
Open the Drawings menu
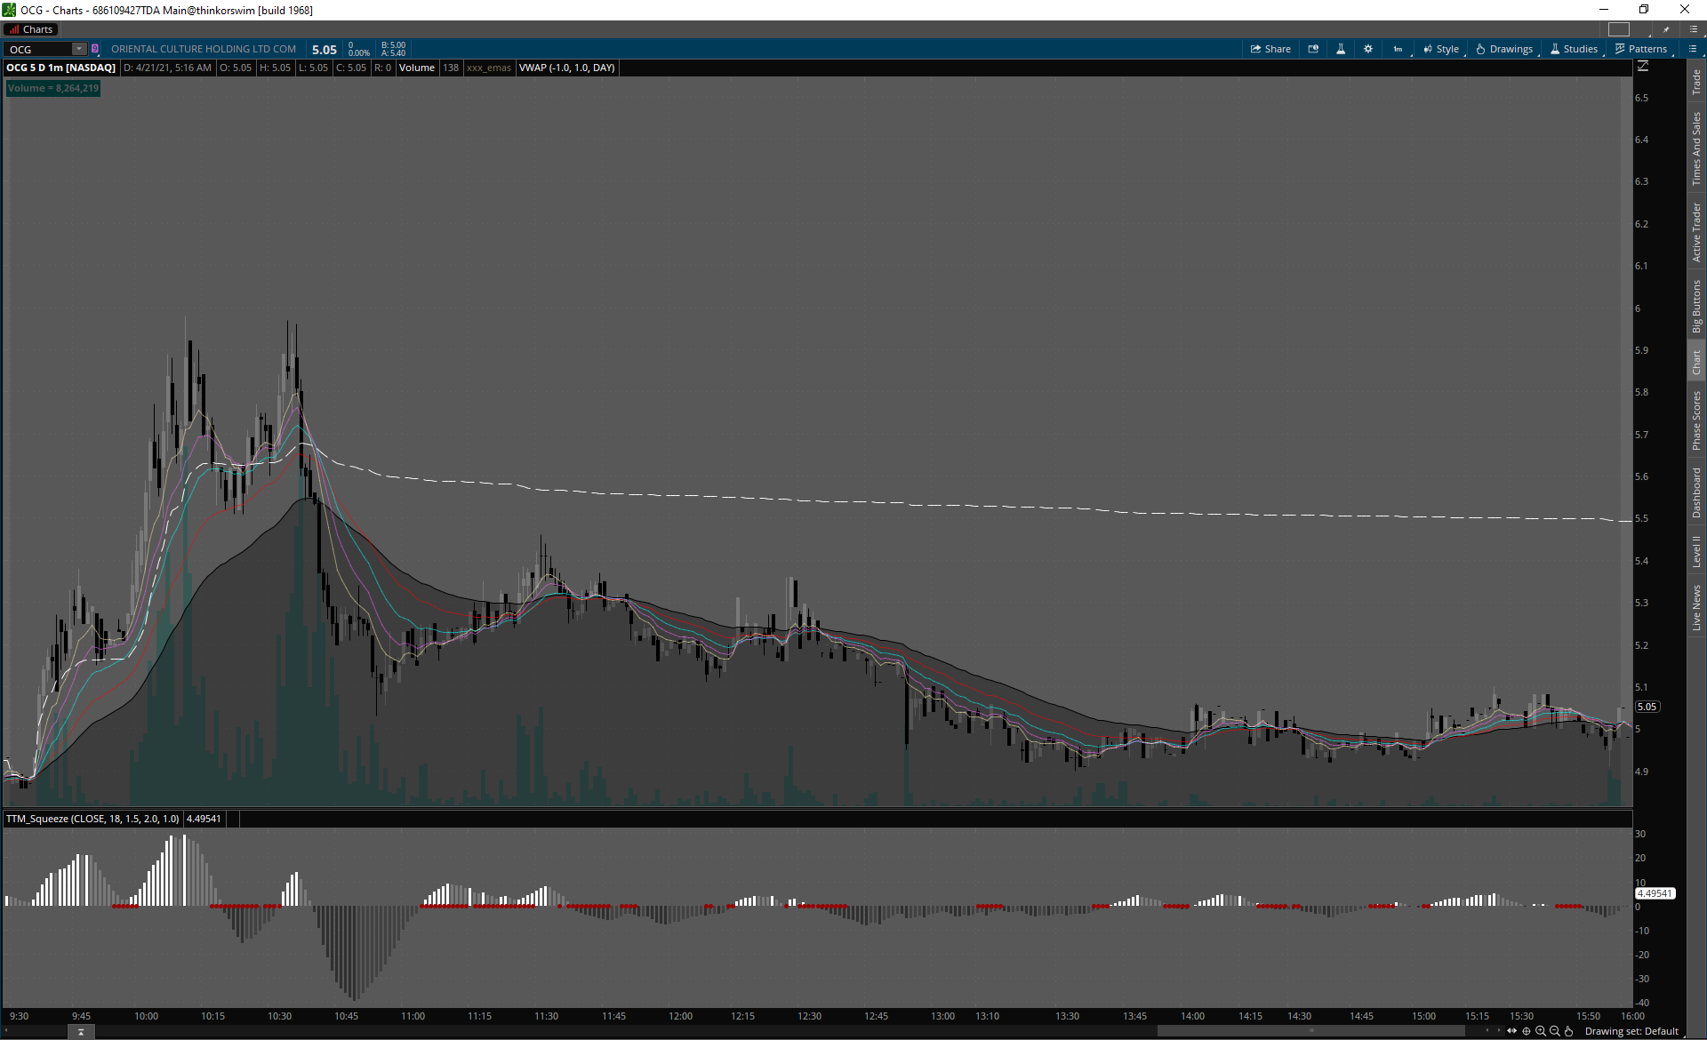click(1504, 49)
